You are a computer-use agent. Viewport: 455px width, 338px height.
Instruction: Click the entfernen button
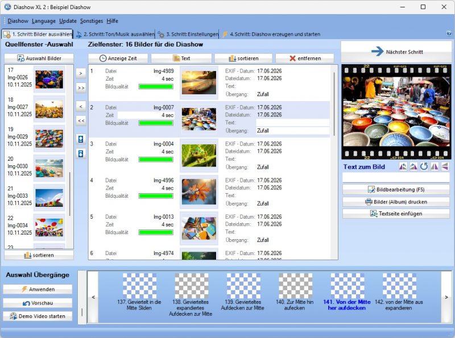pyautogui.click(x=305, y=59)
